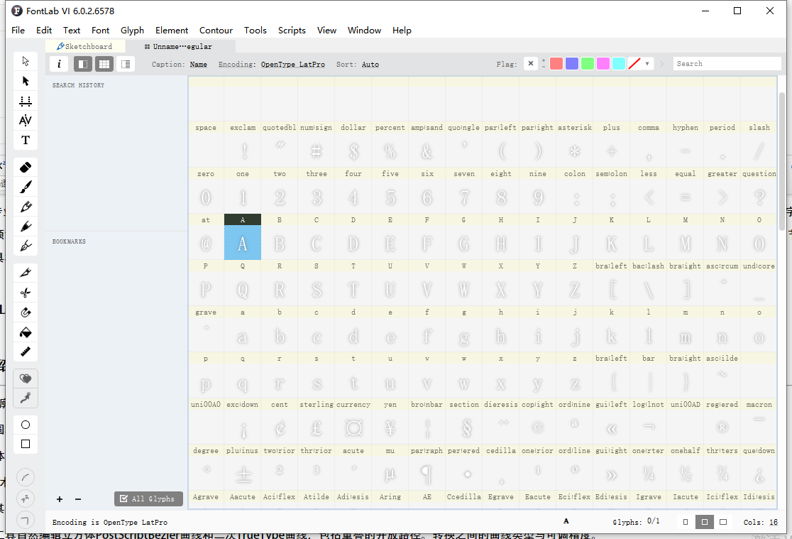Click the flag stepper arrows

point(544,63)
